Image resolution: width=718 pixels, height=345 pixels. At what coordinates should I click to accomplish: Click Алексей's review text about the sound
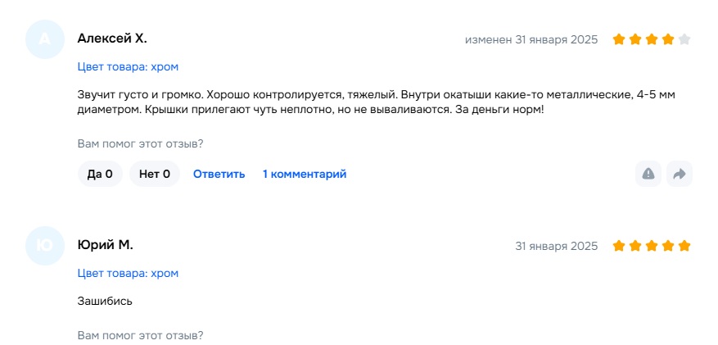(376, 102)
